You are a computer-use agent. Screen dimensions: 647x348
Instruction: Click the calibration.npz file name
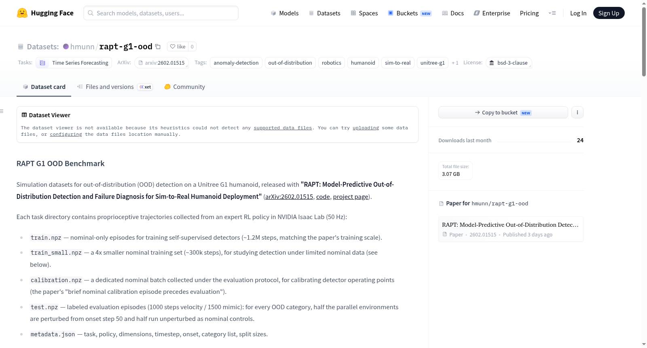(x=56, y=280)
